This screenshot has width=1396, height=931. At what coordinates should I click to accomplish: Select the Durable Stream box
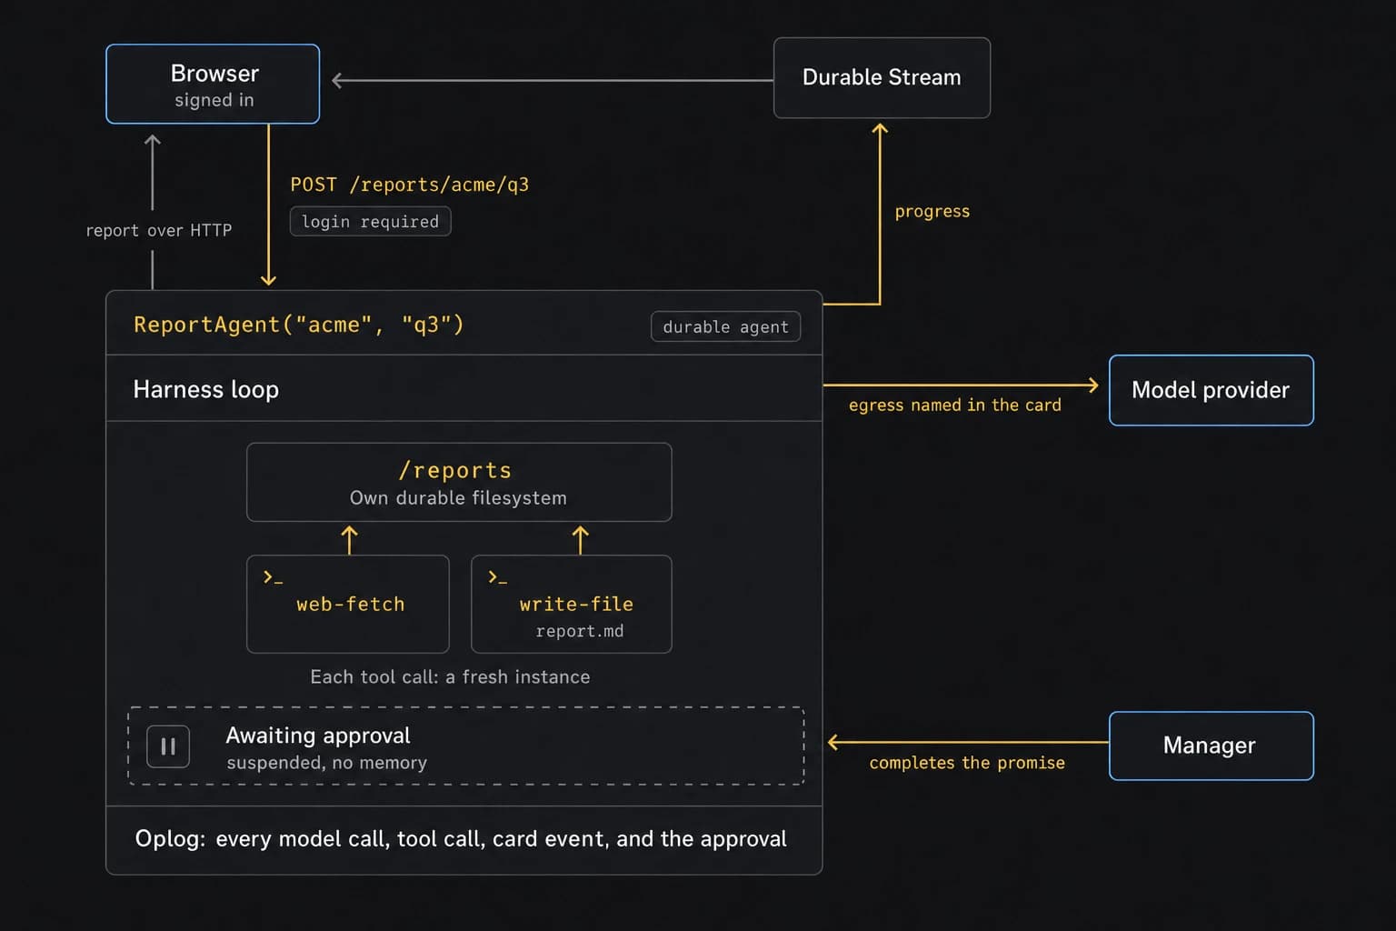coord(882,77)
